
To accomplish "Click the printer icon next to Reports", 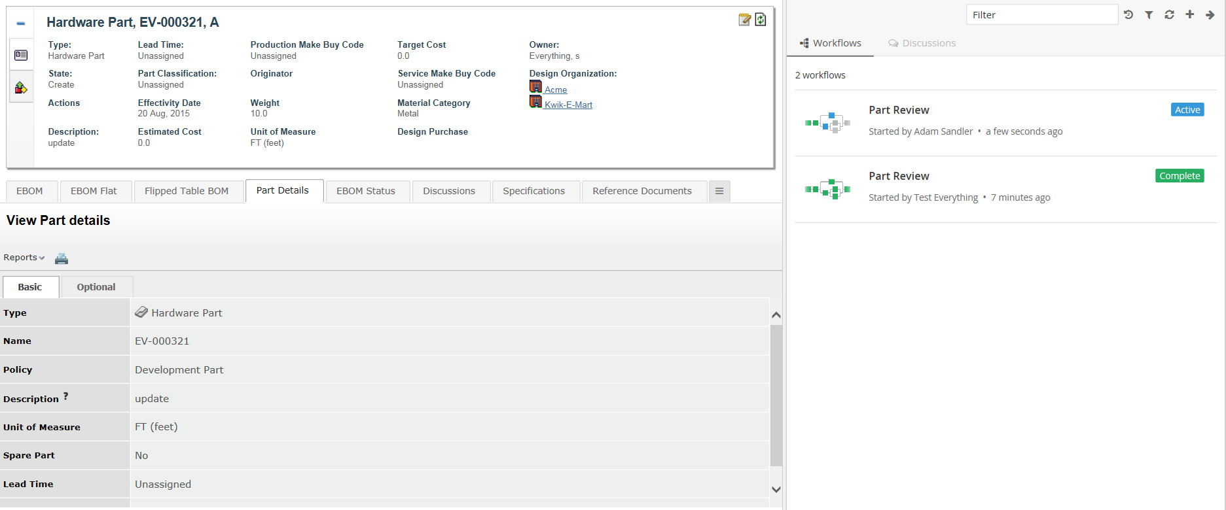I will [x=62, y=258].
